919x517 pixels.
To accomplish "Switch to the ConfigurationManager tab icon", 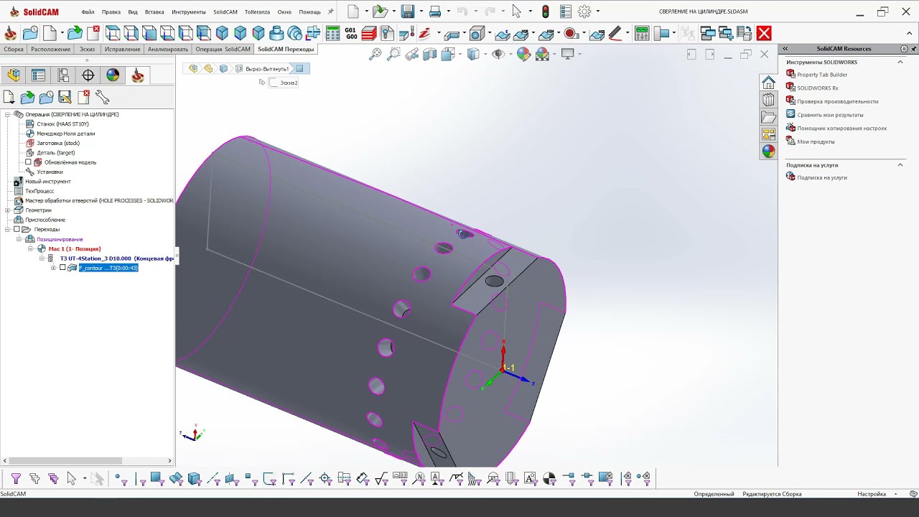I will pos(63,75).
